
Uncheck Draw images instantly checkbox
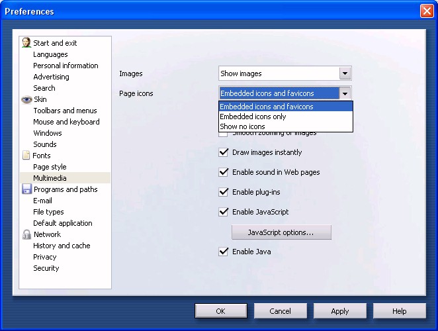224,152
